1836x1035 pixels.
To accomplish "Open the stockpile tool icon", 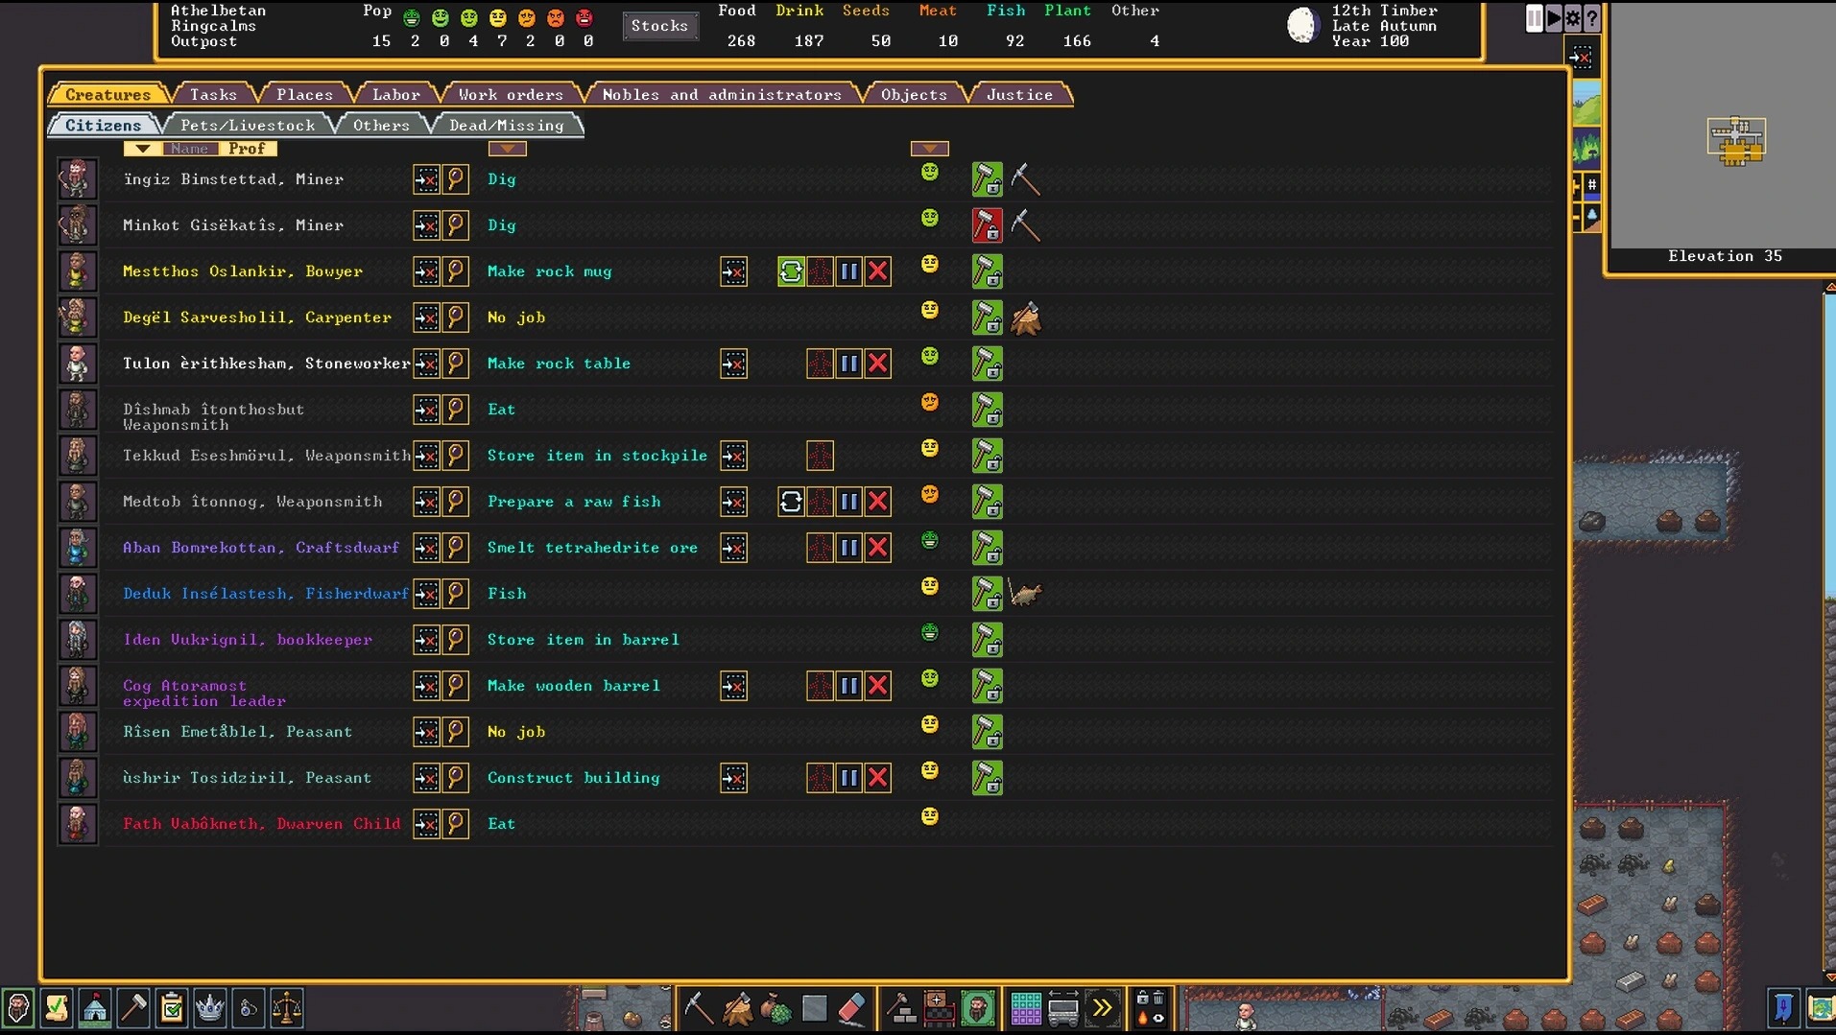I will (x=939, y=1008).
